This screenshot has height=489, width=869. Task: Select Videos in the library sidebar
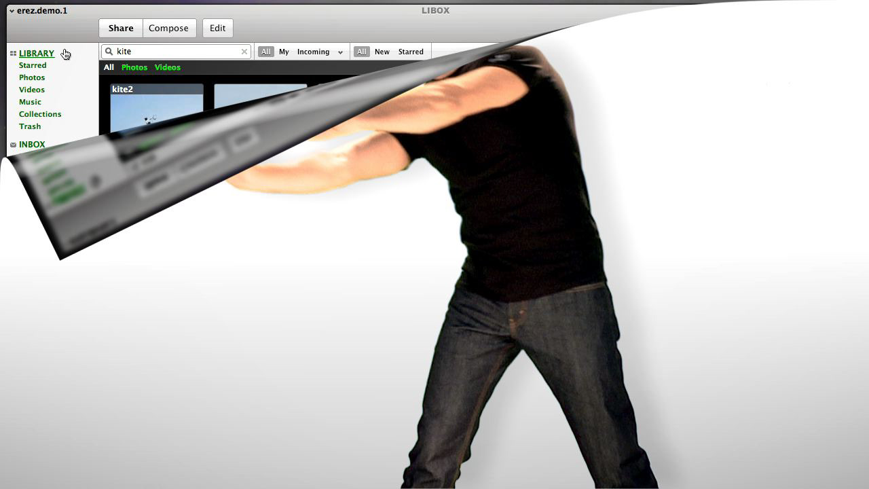click(x=32, y=90)
